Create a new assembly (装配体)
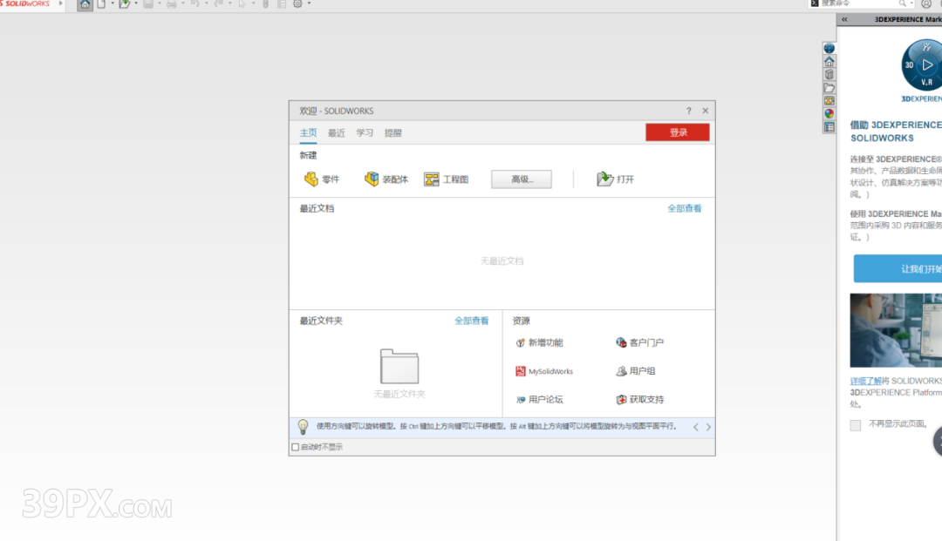The image size is (942, 541). click(386, 179)
